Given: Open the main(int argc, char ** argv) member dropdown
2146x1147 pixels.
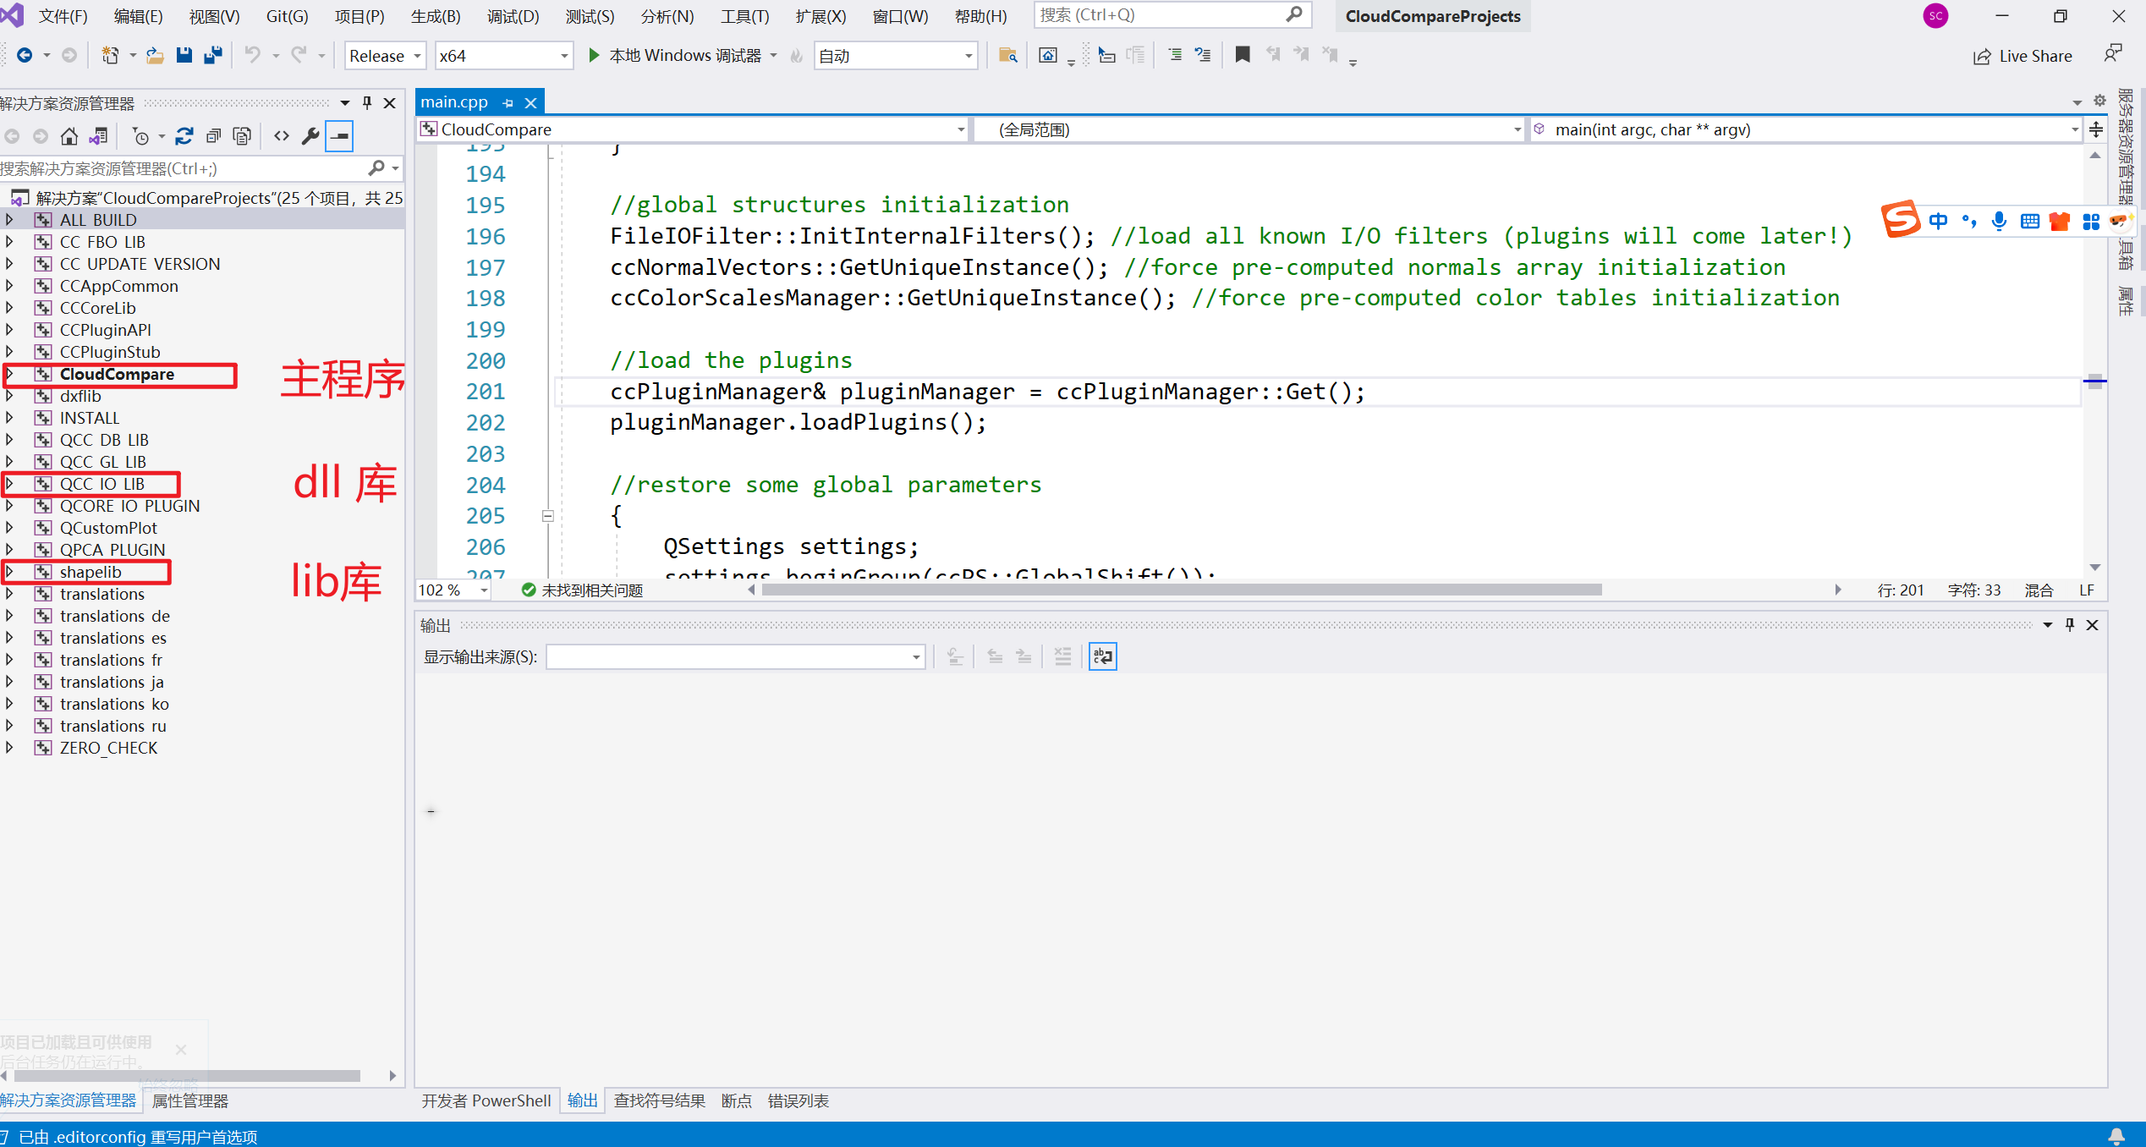Looking at the screenshot, I should pyautogui.click(x=1806, y=129).
